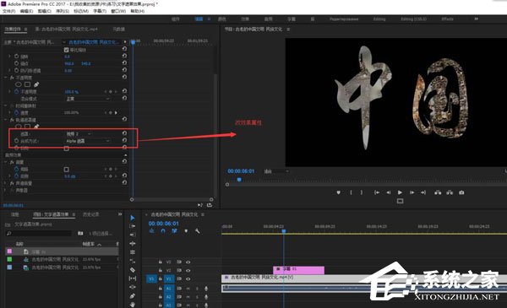The height and width of the screenshot is (308, 507).
Task: Expand the Channel Volume effect group
Action: pyautogui.click(x=6, y=183)
